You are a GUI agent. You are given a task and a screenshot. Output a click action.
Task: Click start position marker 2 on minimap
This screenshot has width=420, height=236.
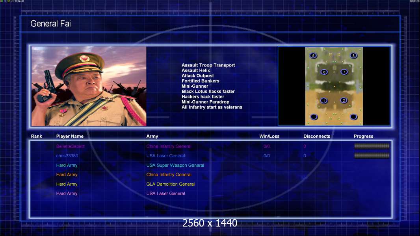click(x=344, y=100)
